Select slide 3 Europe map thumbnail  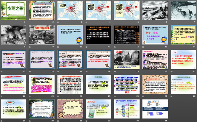tap(70, 10)
